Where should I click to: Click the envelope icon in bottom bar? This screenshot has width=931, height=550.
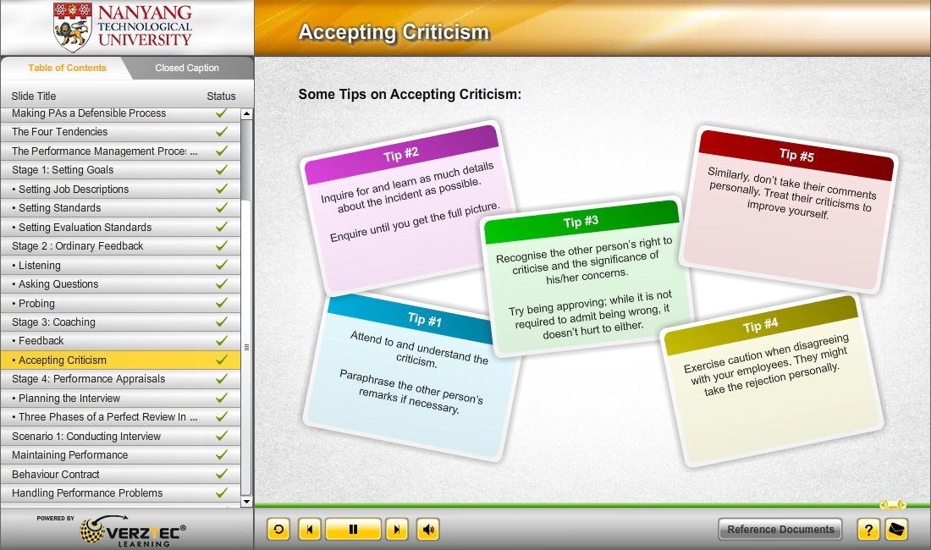[x=896, y=530]
